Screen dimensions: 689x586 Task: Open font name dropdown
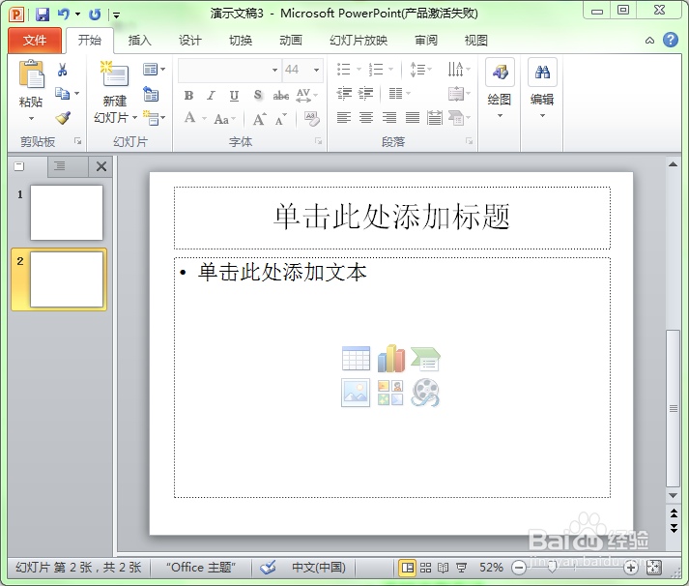pos(274,70)
